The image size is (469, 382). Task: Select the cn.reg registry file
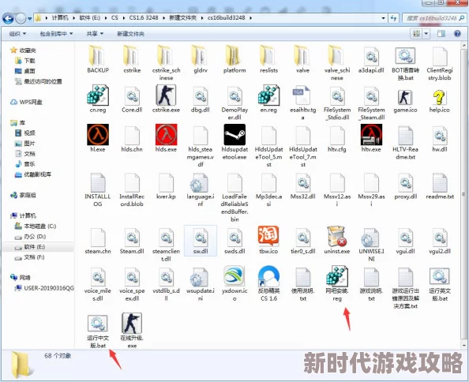pos(98,99)
